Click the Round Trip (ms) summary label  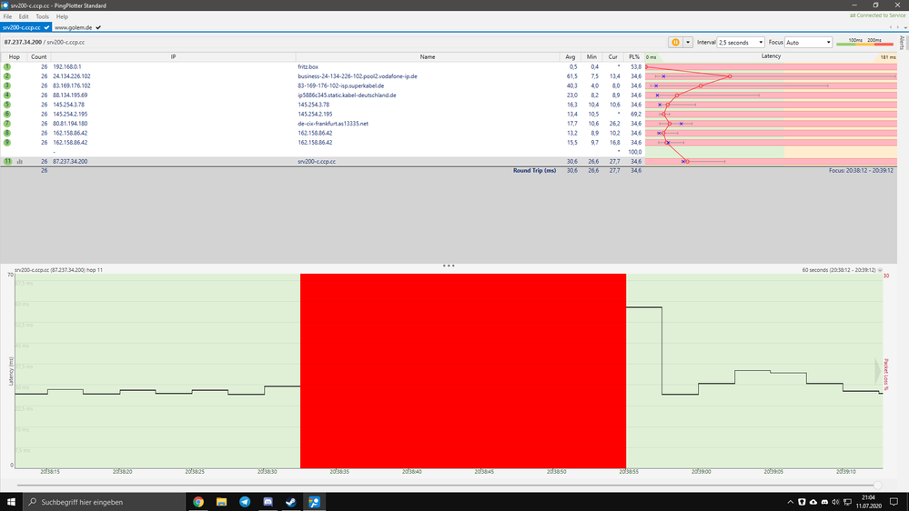click(534, 170)
